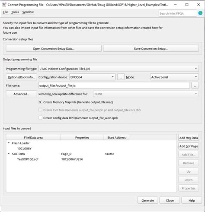This screenshot has width=205, height=212.
Task: Click the Intel FPGA globe search icon
Action: coord(200,13)
